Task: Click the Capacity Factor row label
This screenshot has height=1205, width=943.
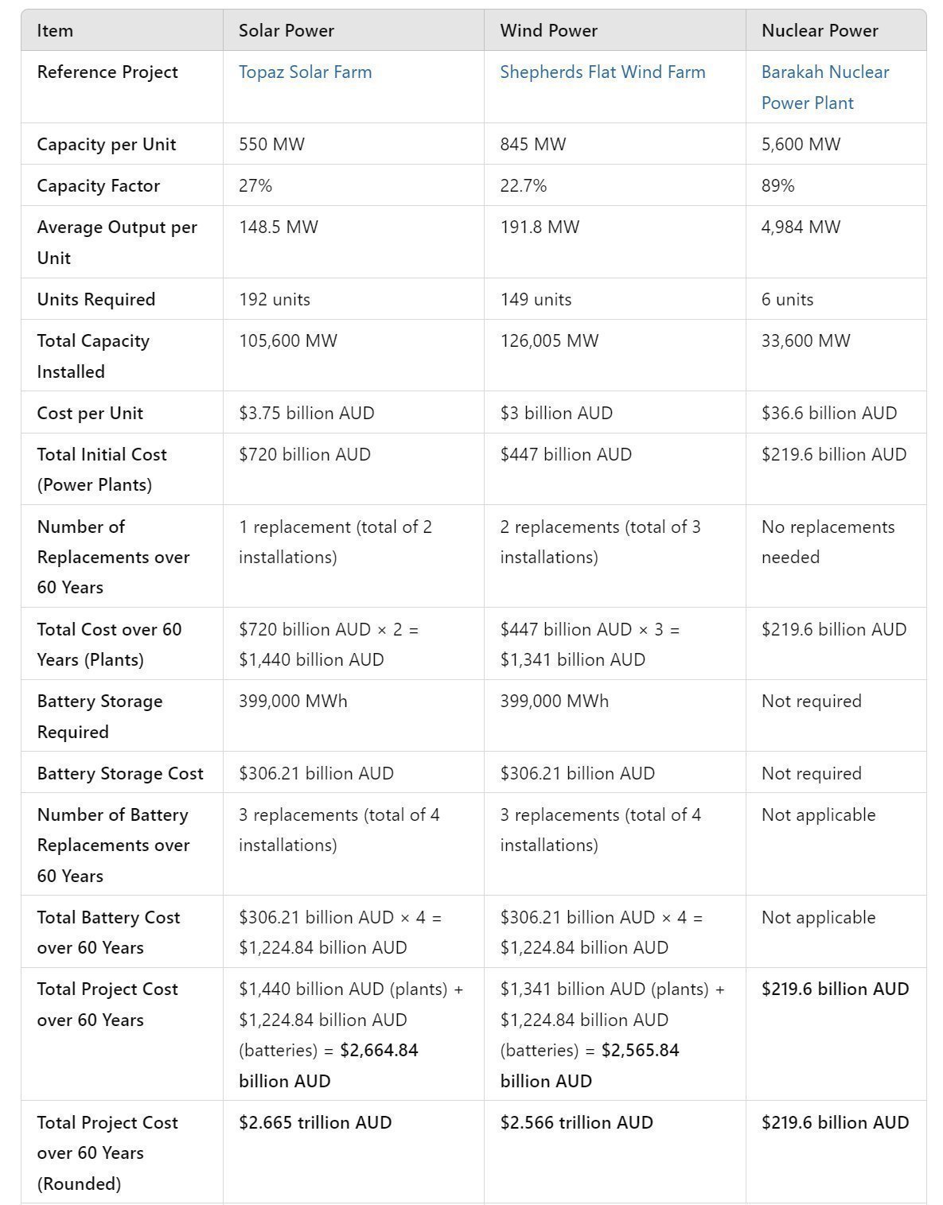Action: (99, 186)
